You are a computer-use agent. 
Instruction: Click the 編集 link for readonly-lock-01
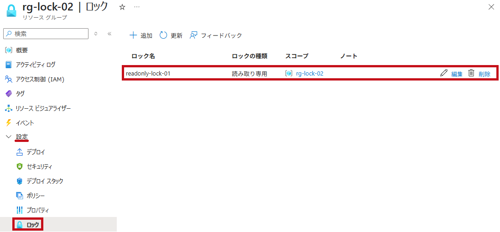pos(457,74)
